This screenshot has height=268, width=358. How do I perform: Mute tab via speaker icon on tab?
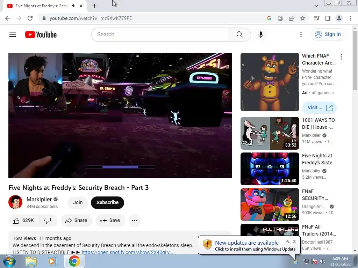(73, 6)
